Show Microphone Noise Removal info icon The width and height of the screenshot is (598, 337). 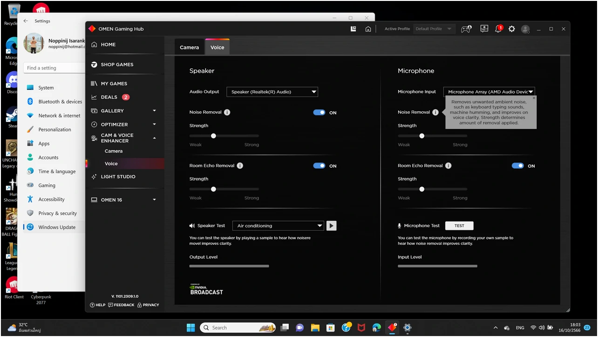(x=435, y=112)
